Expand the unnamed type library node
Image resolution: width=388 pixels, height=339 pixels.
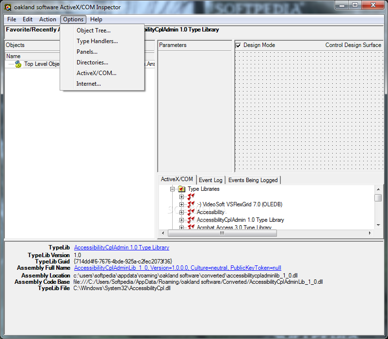(181, 197)
